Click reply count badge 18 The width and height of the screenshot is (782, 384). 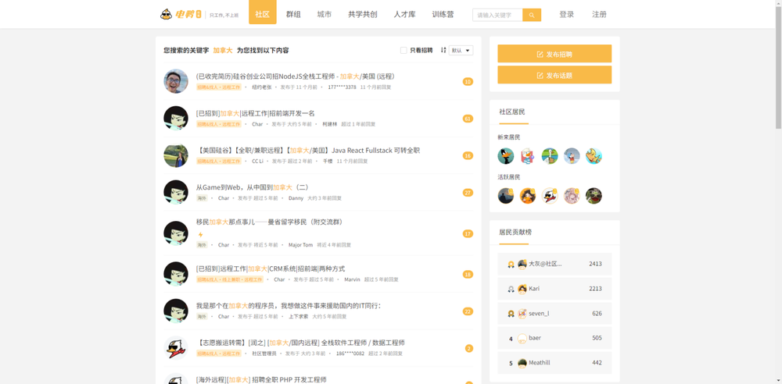(468, 275)
